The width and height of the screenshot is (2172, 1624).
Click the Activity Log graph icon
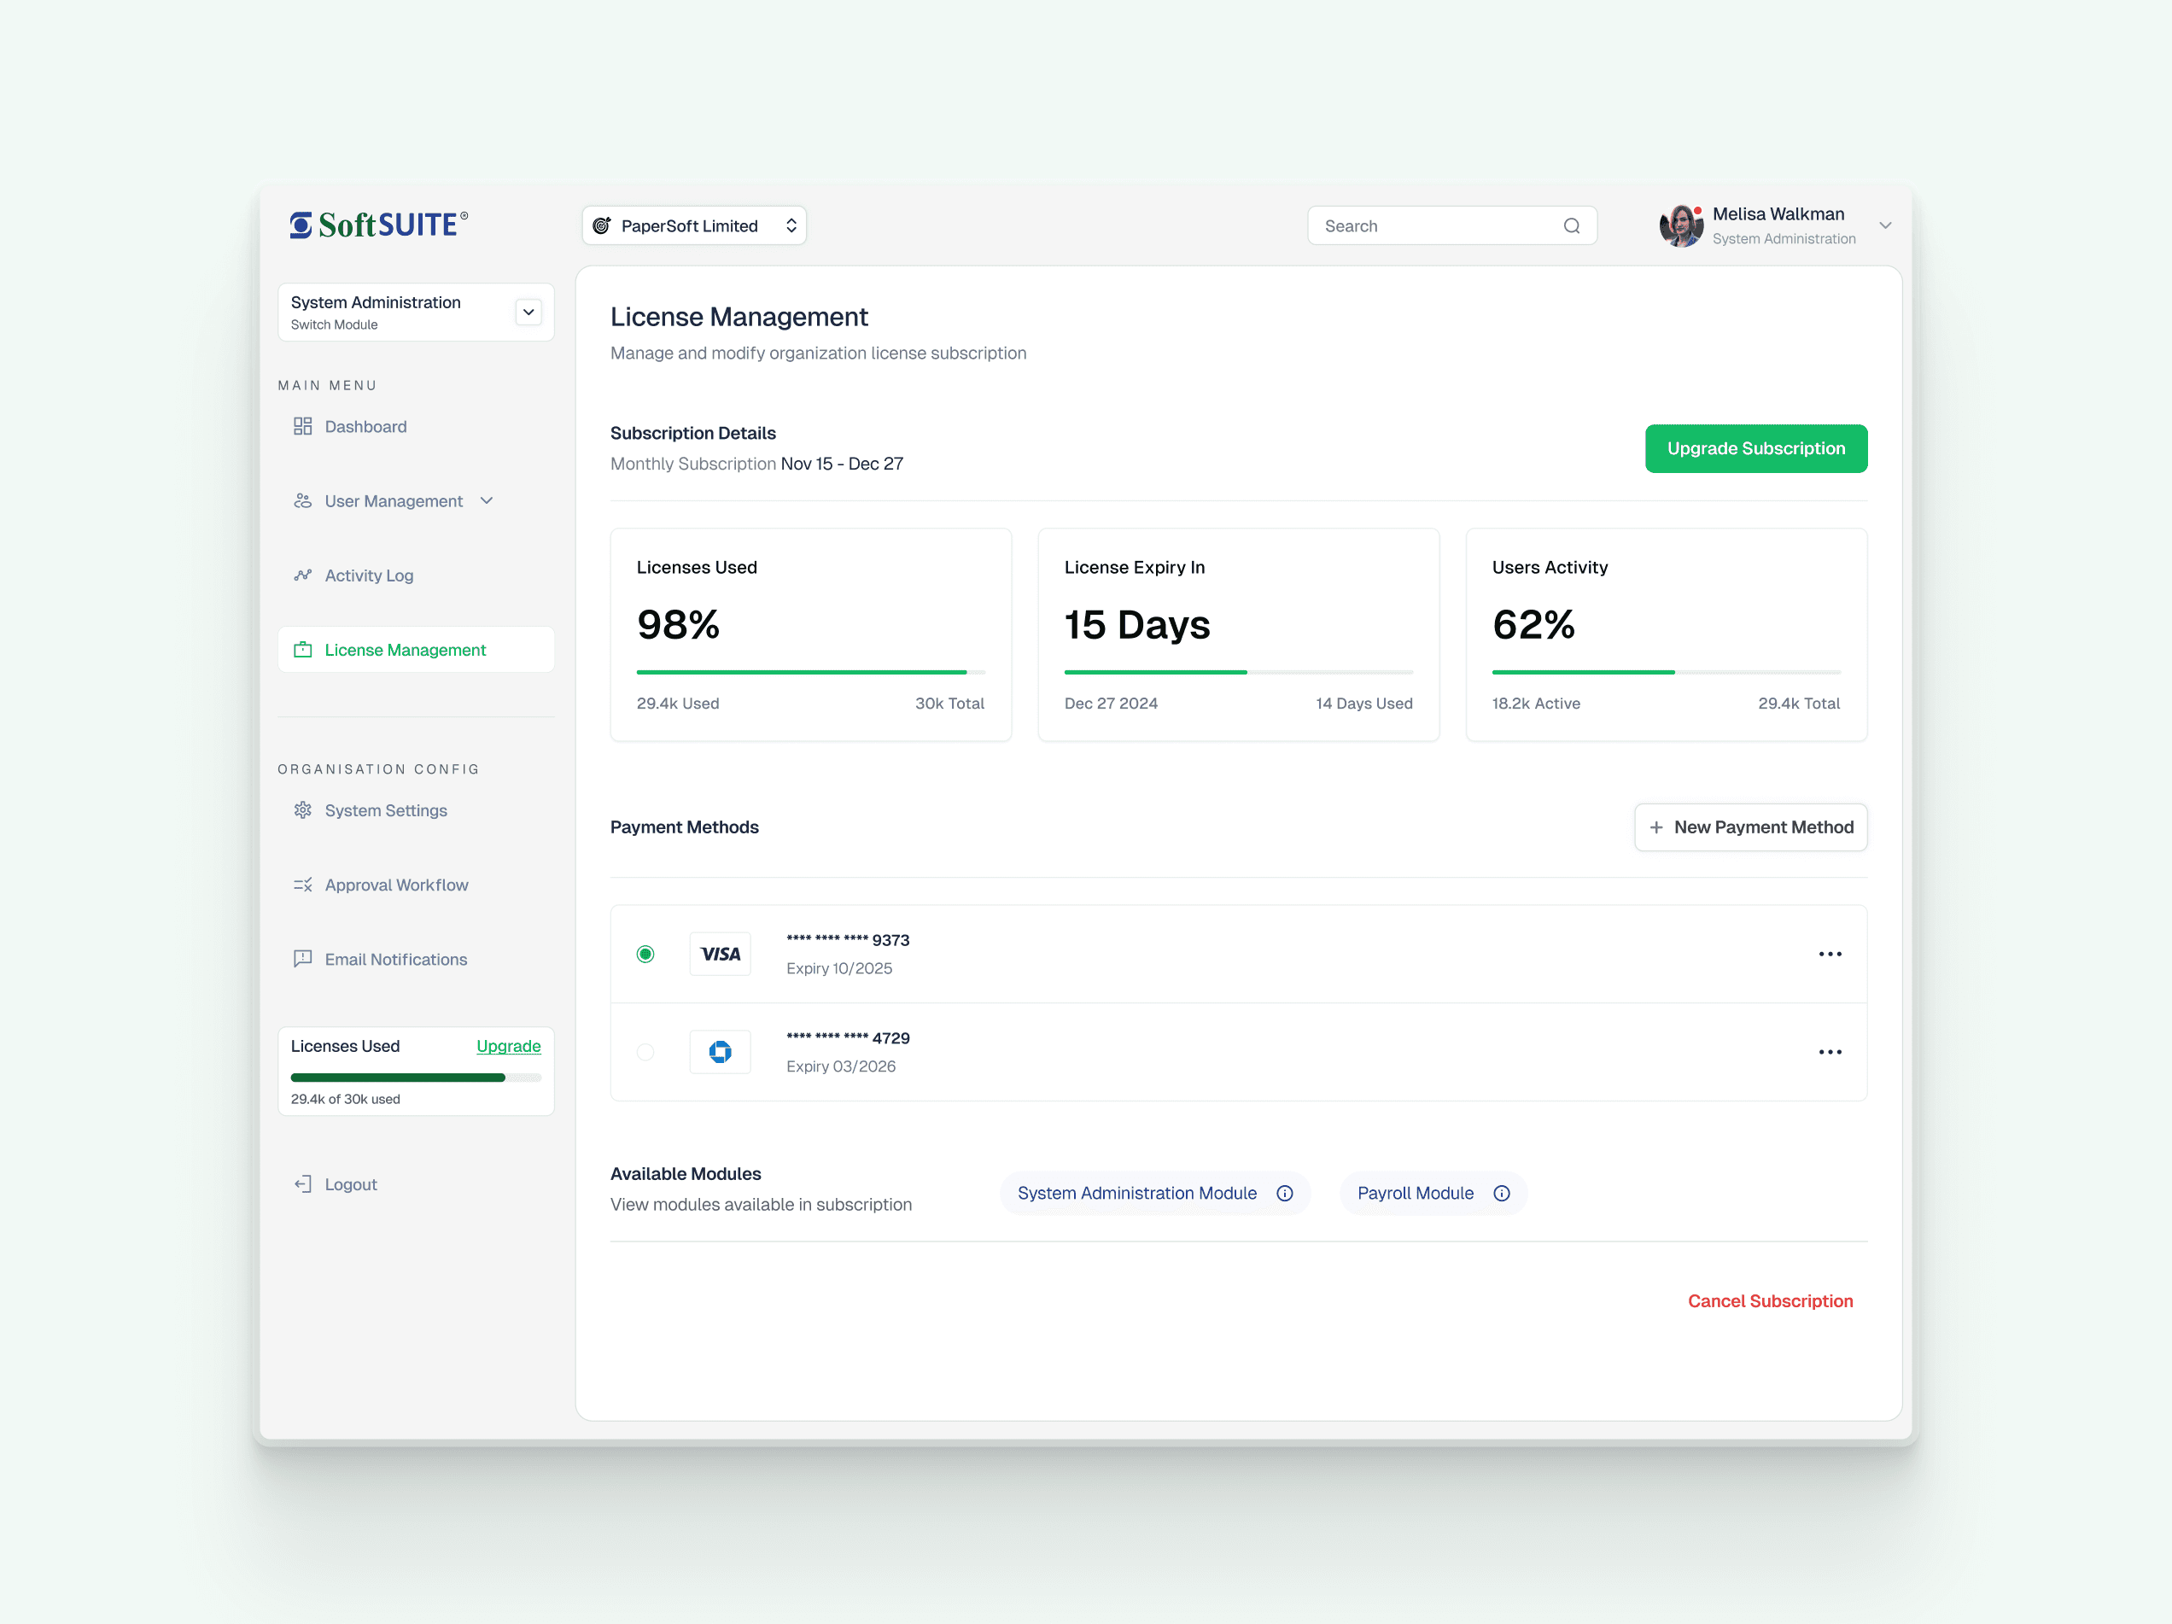[x=302, y=575]
